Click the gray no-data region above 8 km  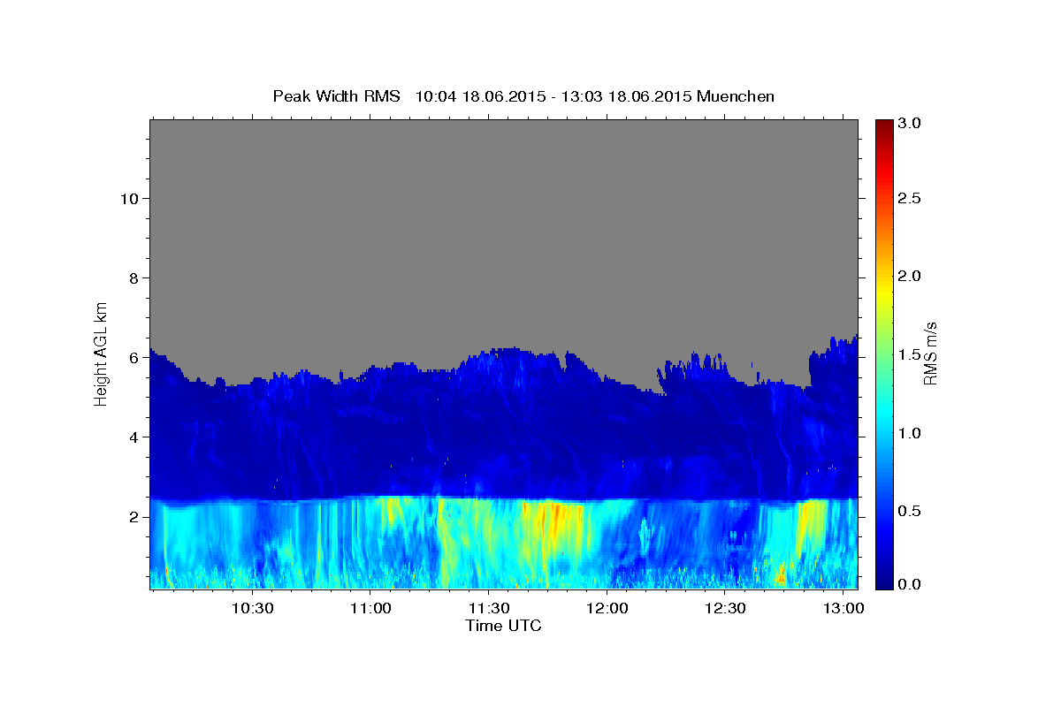click(x=504, y=199)
